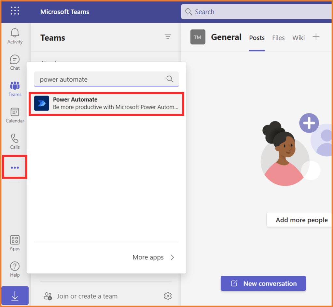The image size is (333, 307).
Task: Add a new tab with plus
Action: [x=316, y=37]
